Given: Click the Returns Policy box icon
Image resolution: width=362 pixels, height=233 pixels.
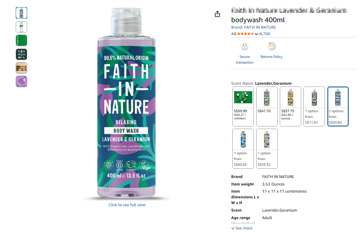Looking at the screenshot, I should [x=272, y=46].
